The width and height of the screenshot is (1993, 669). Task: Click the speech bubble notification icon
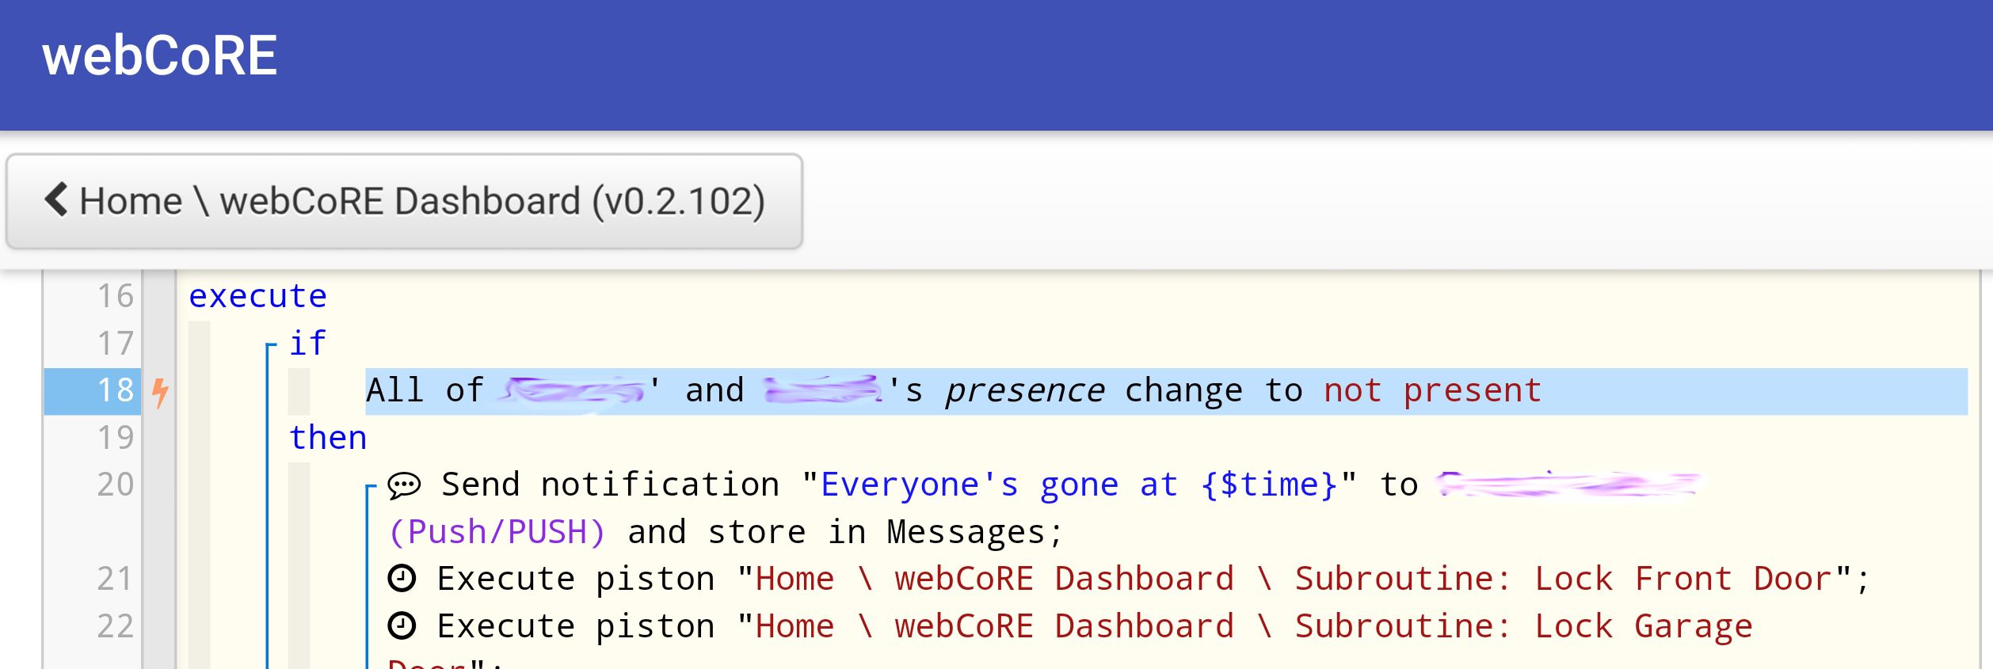click(x=404, y=485)
